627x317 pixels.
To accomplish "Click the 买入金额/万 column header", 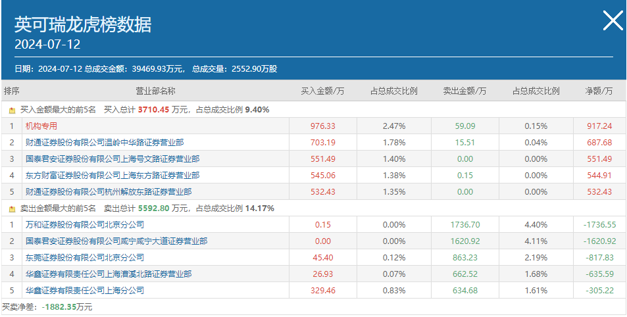I will pos(322,91).
